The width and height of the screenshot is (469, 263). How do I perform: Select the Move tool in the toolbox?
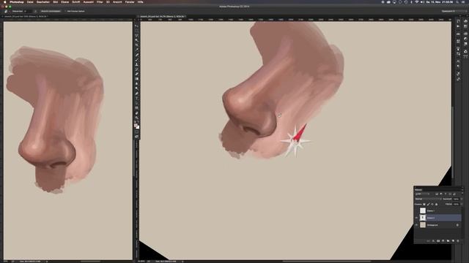(137, 26)
